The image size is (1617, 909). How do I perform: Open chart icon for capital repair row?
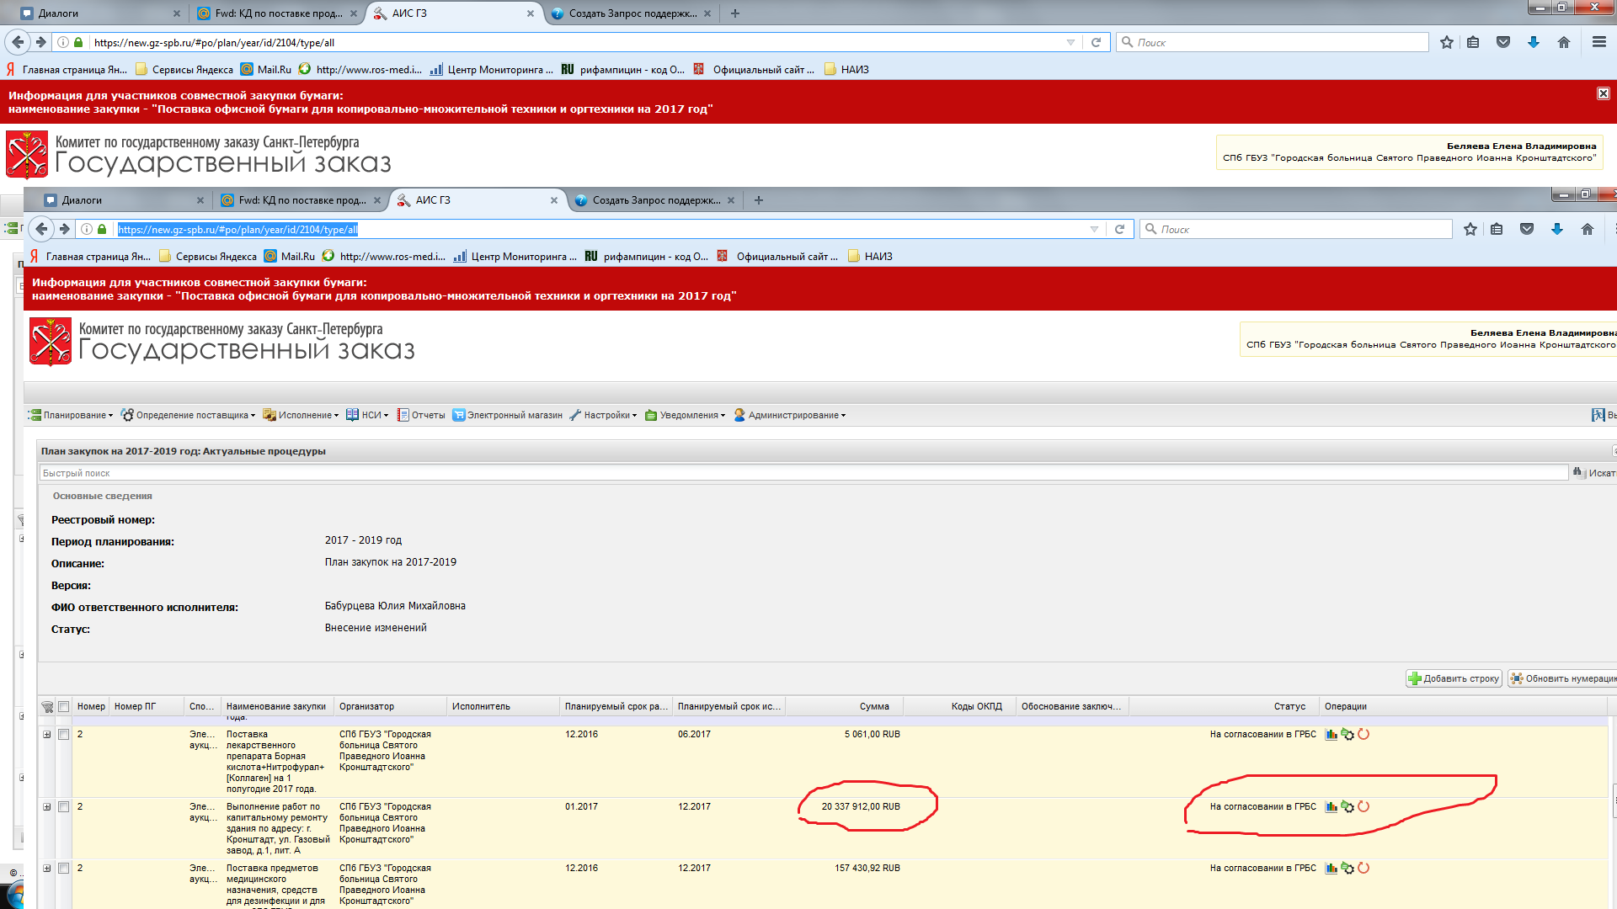(1331, 806)
